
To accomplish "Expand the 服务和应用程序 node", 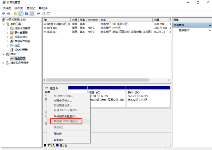I will coord(4,63).
